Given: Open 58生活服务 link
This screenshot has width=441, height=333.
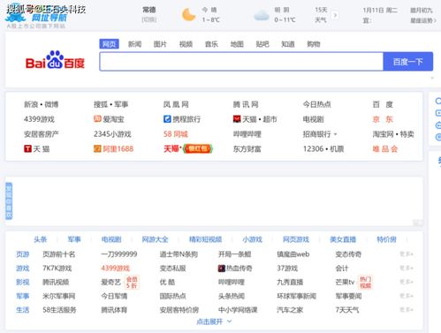Looking at the screenshot, I should [x=59, y=310].
